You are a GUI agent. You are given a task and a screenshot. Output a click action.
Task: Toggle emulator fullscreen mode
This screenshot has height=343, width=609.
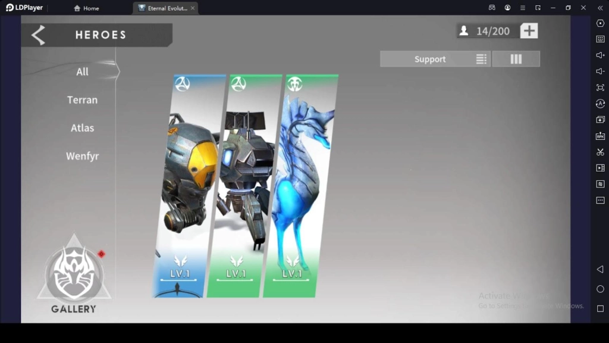[x=600, y=88]
